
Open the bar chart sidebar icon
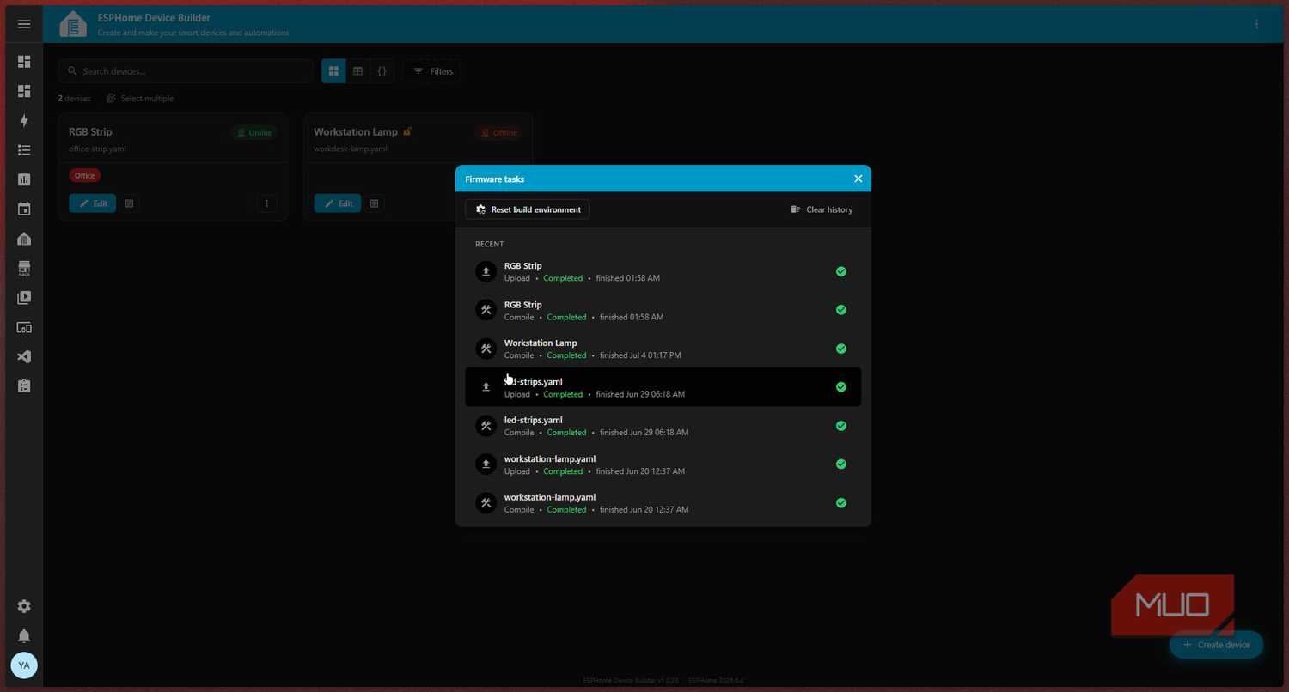24,179
